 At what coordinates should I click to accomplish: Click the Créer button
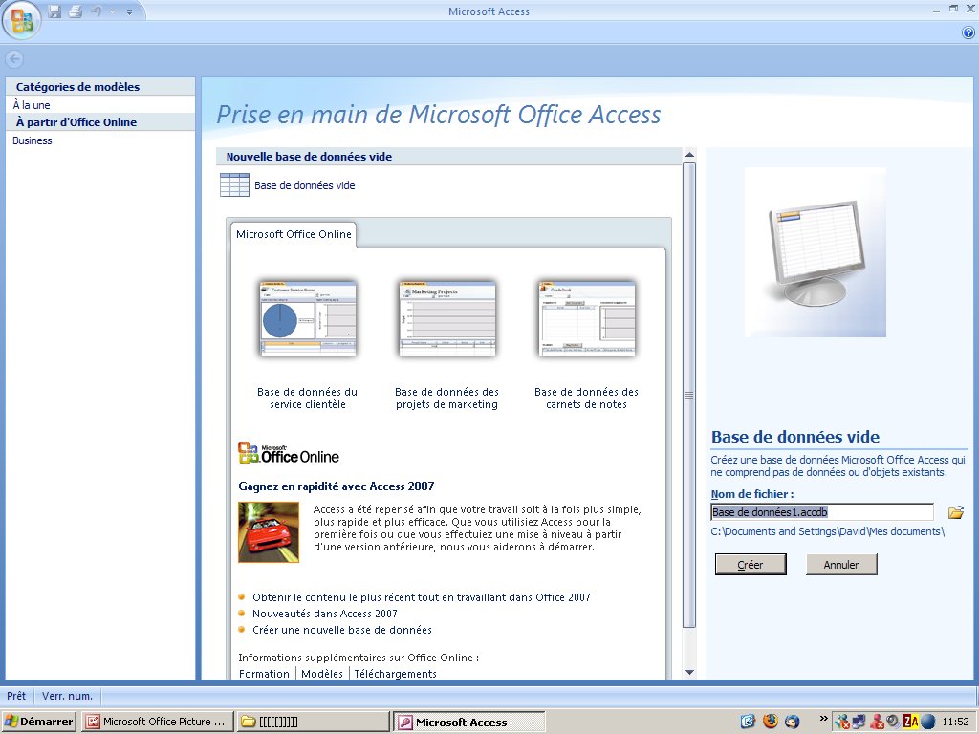pos(751,564)
